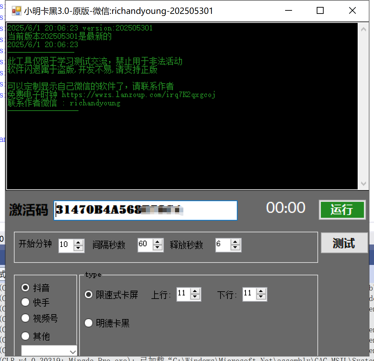Screen dimensions: 374x361
Task: Increase the 上行 value with the up arrow
Action: coord(196,292)
